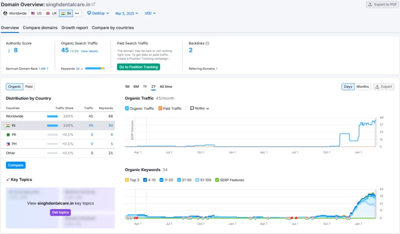Switch chart to Days view
Viewport: 400px width, 234px height.
[348, 87]
